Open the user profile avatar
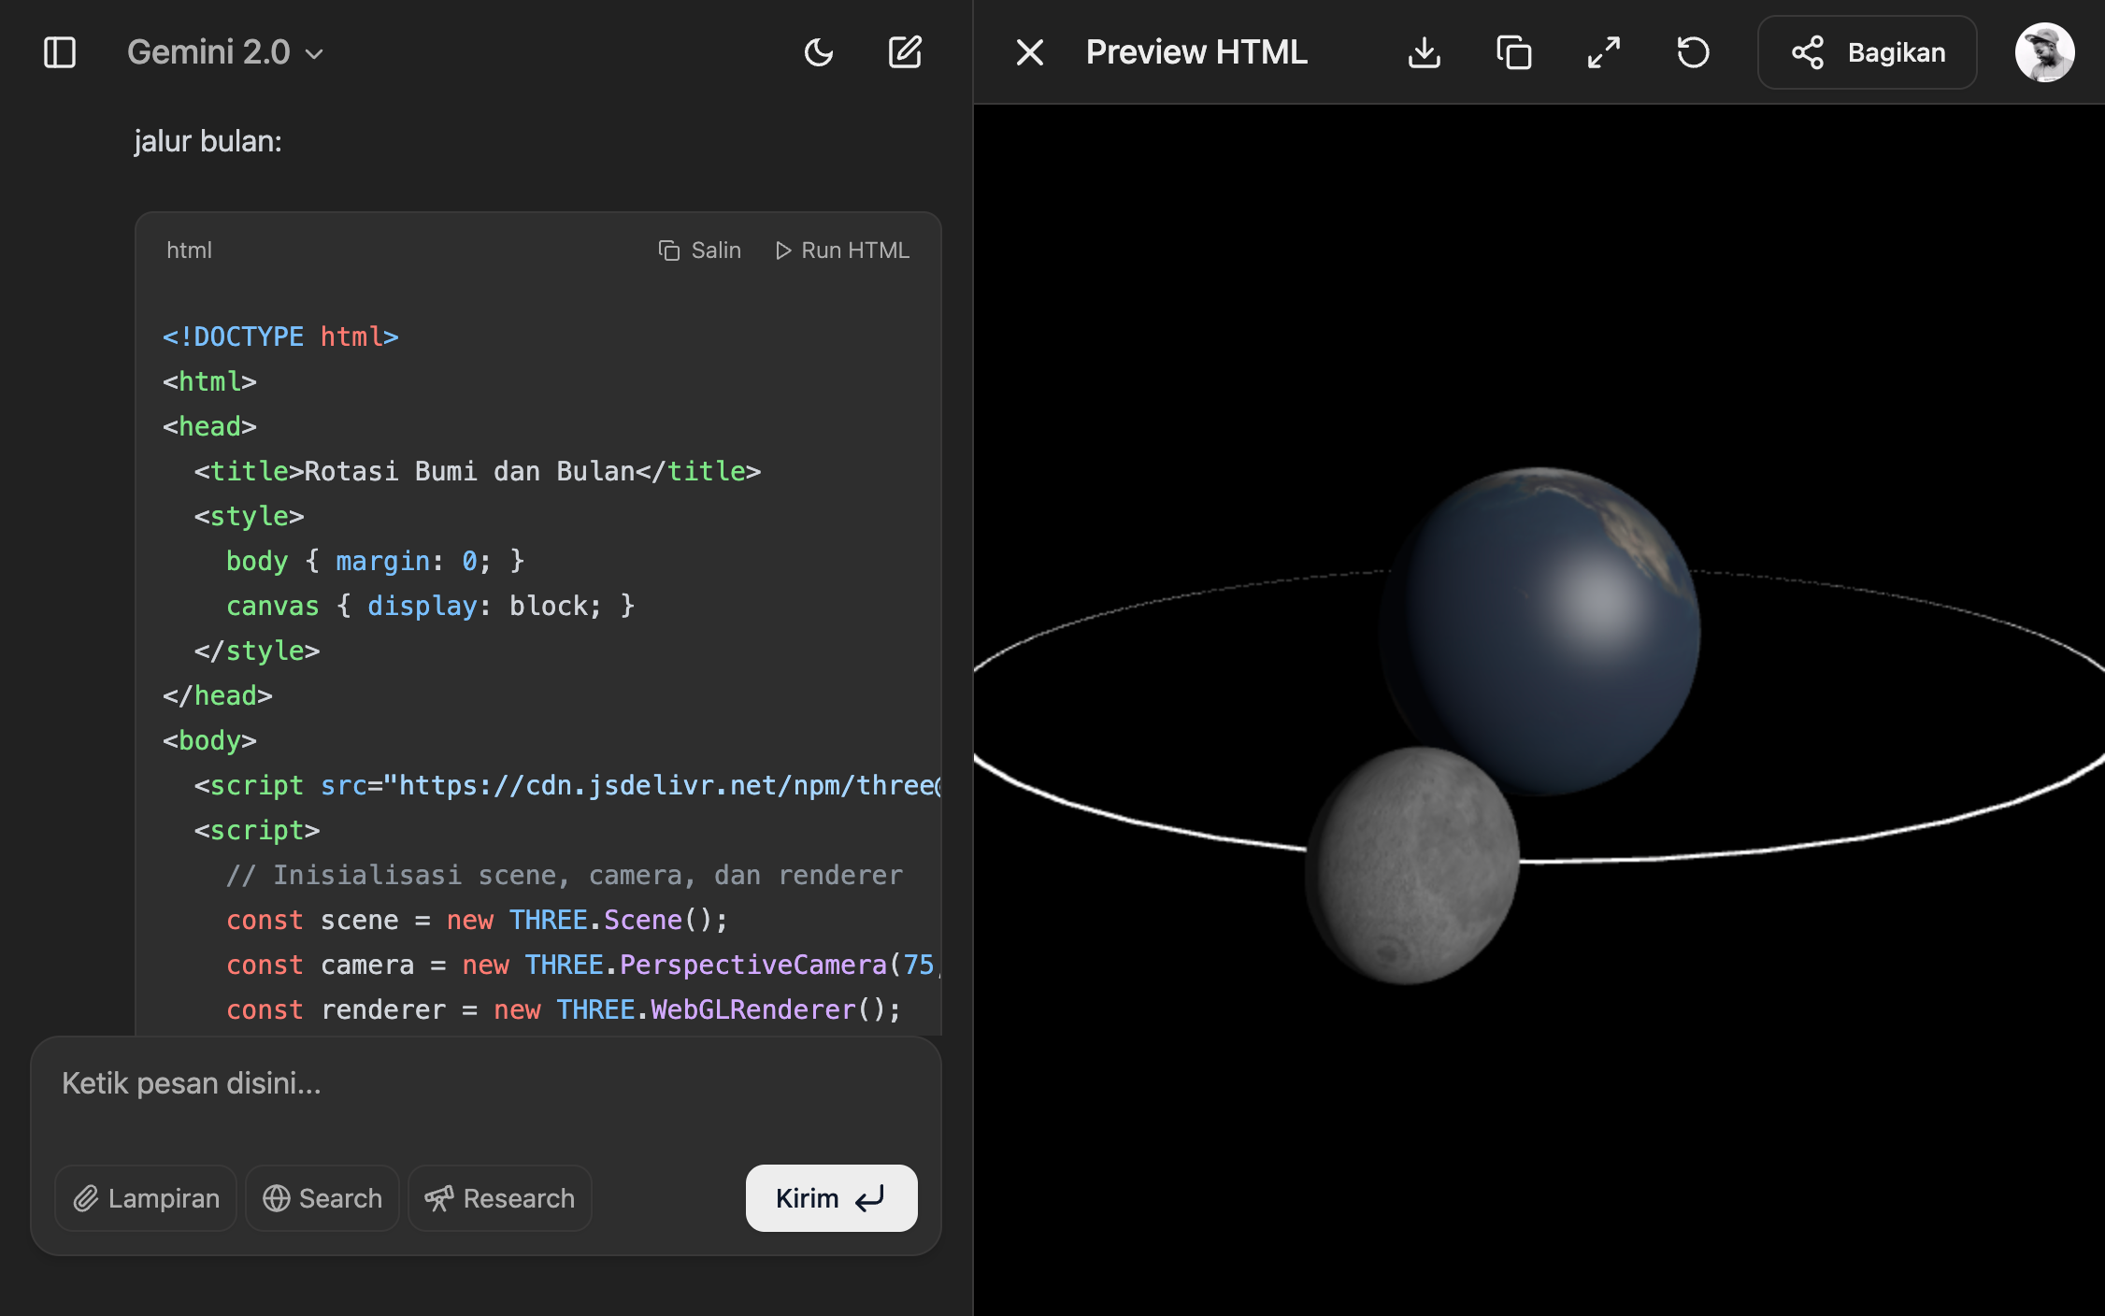 2044,52
